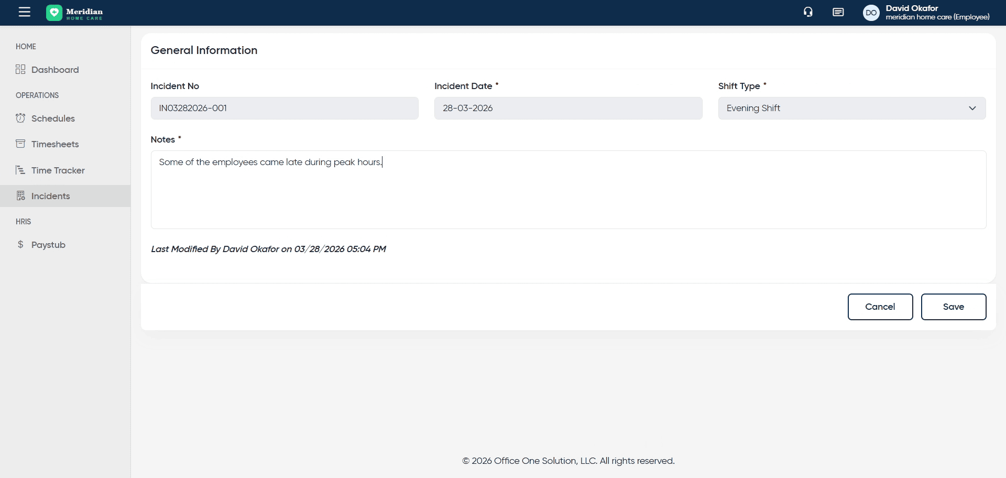Cancel editing the incident
1006x478 pixels.
pyautogui.click(x=880, y=307)
